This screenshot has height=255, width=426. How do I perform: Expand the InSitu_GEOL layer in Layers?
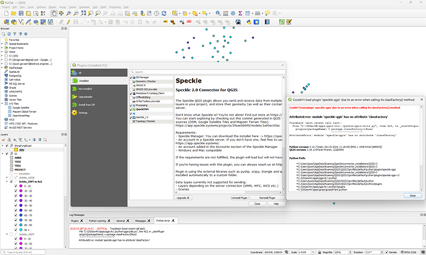coord(7,178)
